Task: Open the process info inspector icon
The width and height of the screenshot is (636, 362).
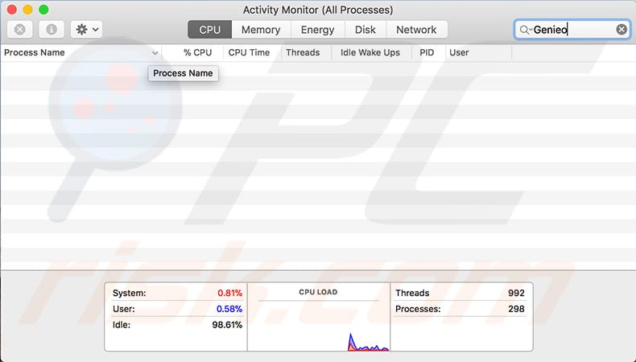Action: 51,30
